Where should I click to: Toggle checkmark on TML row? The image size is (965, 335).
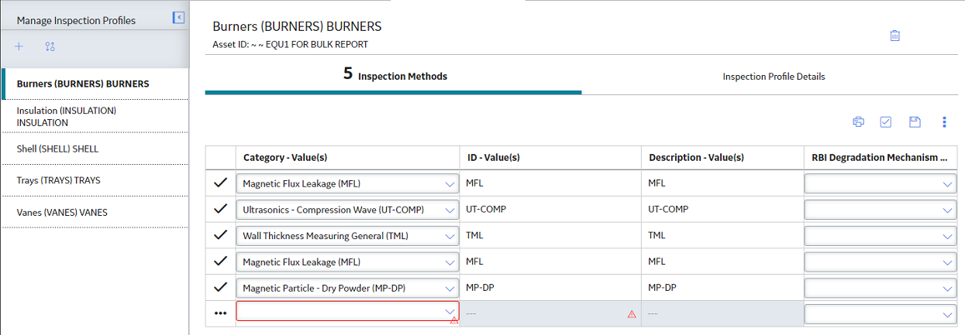[221, 235]
